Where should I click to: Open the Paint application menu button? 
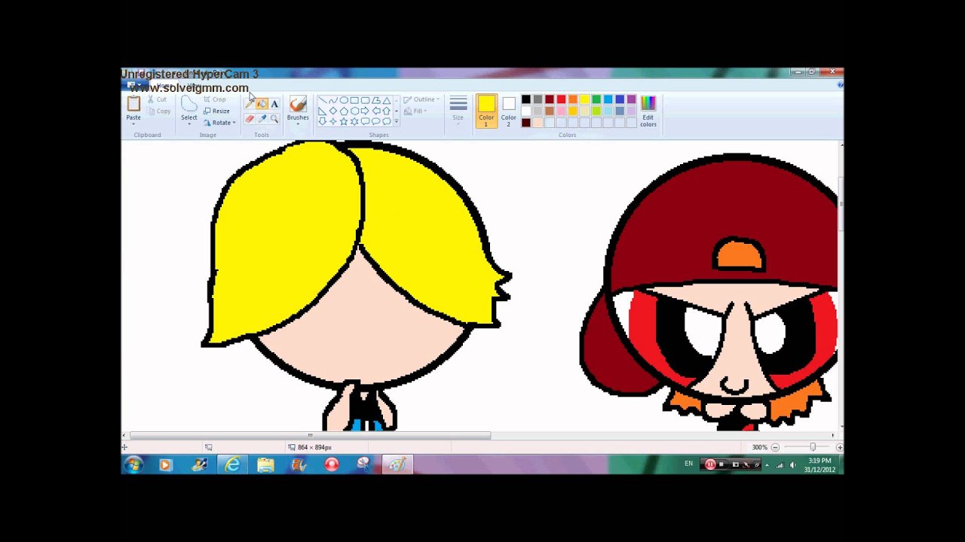(134, 85)
